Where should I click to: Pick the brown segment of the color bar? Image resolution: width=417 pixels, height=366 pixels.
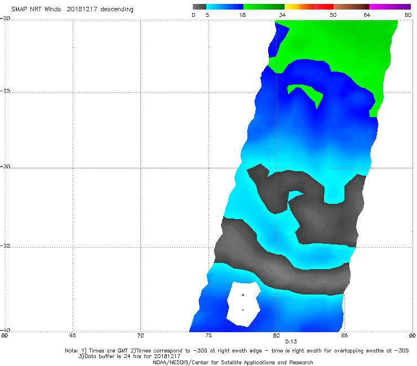coord(351,7)
